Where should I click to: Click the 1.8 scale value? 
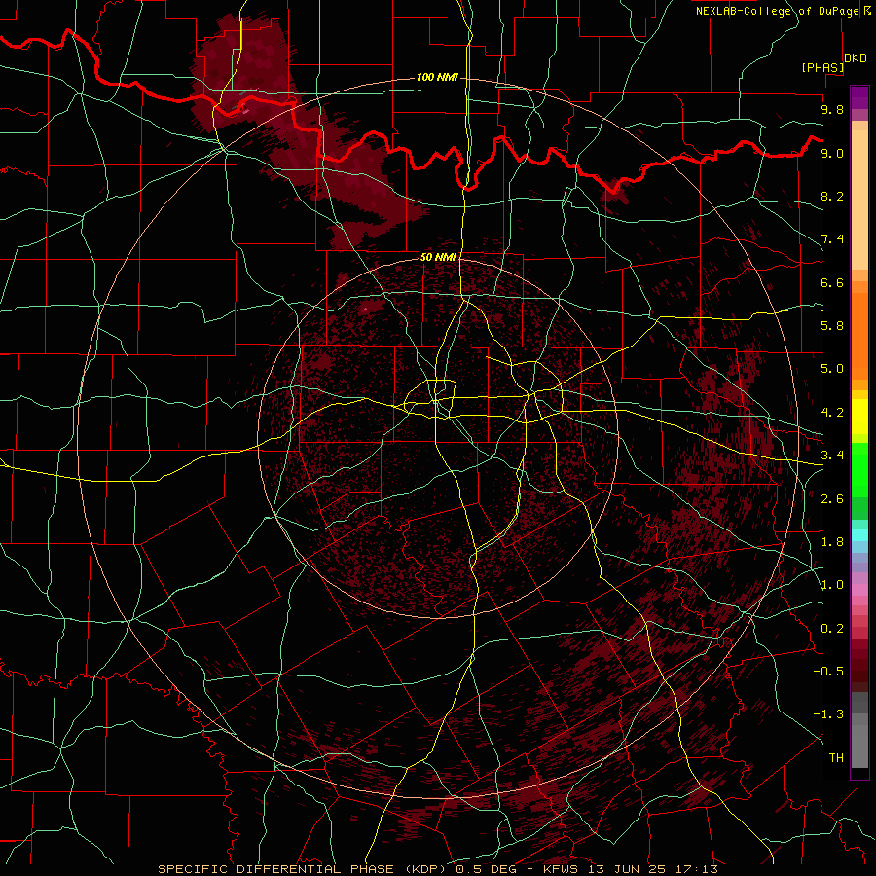pyautogui.click(x=832, y=542)
